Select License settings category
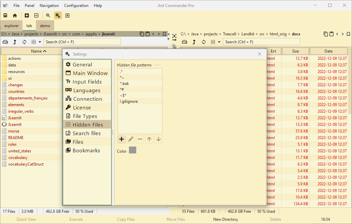 coord(87,107)
